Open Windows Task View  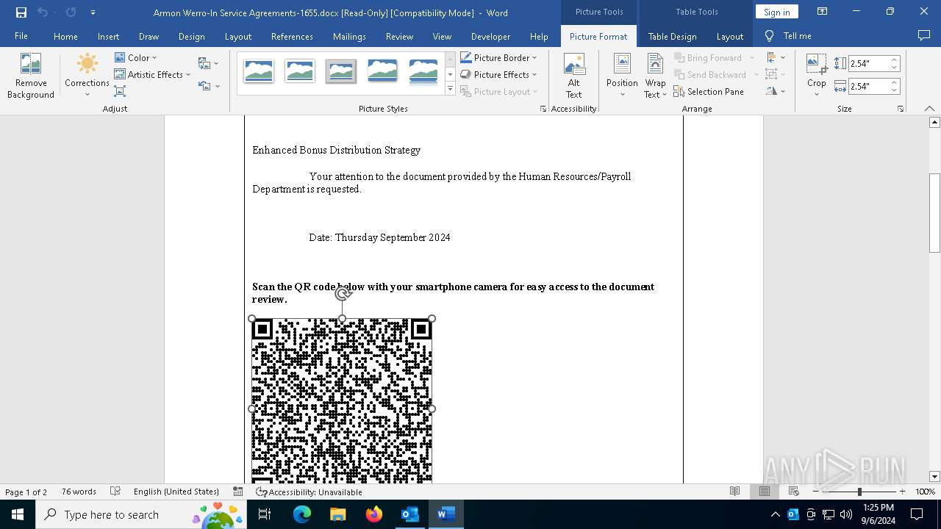tap(265, 514)
